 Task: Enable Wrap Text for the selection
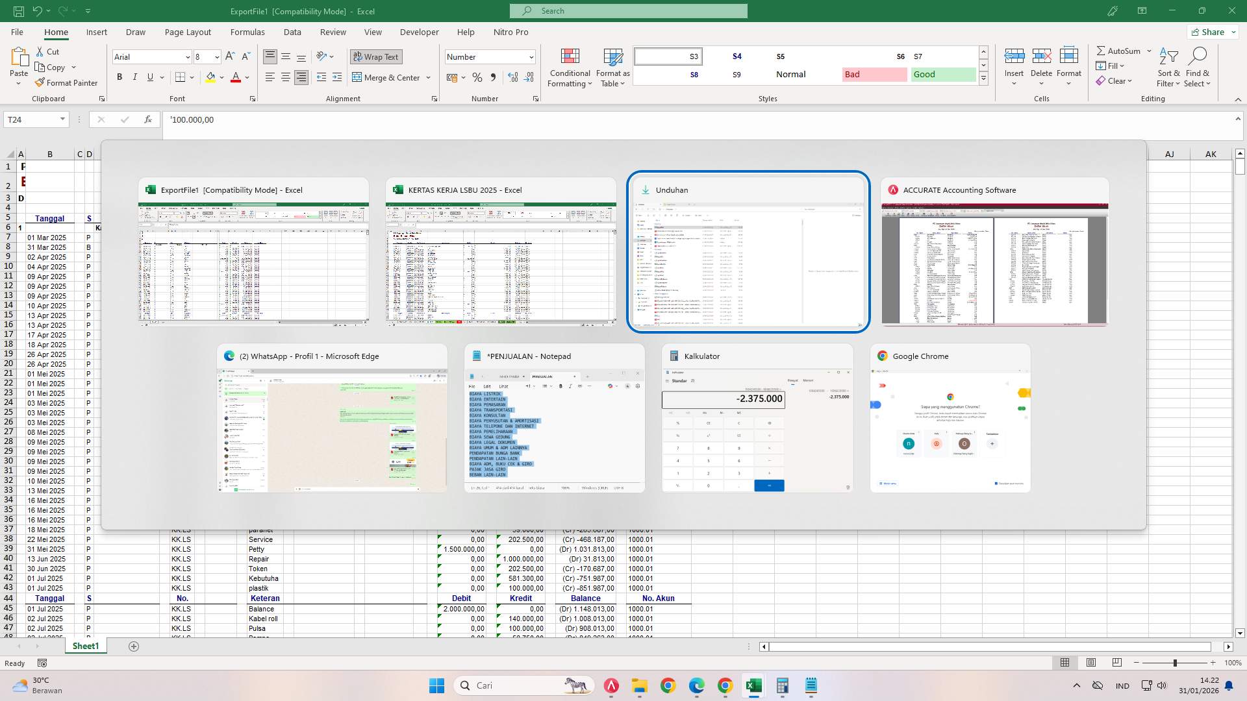[x=376, y=56]
